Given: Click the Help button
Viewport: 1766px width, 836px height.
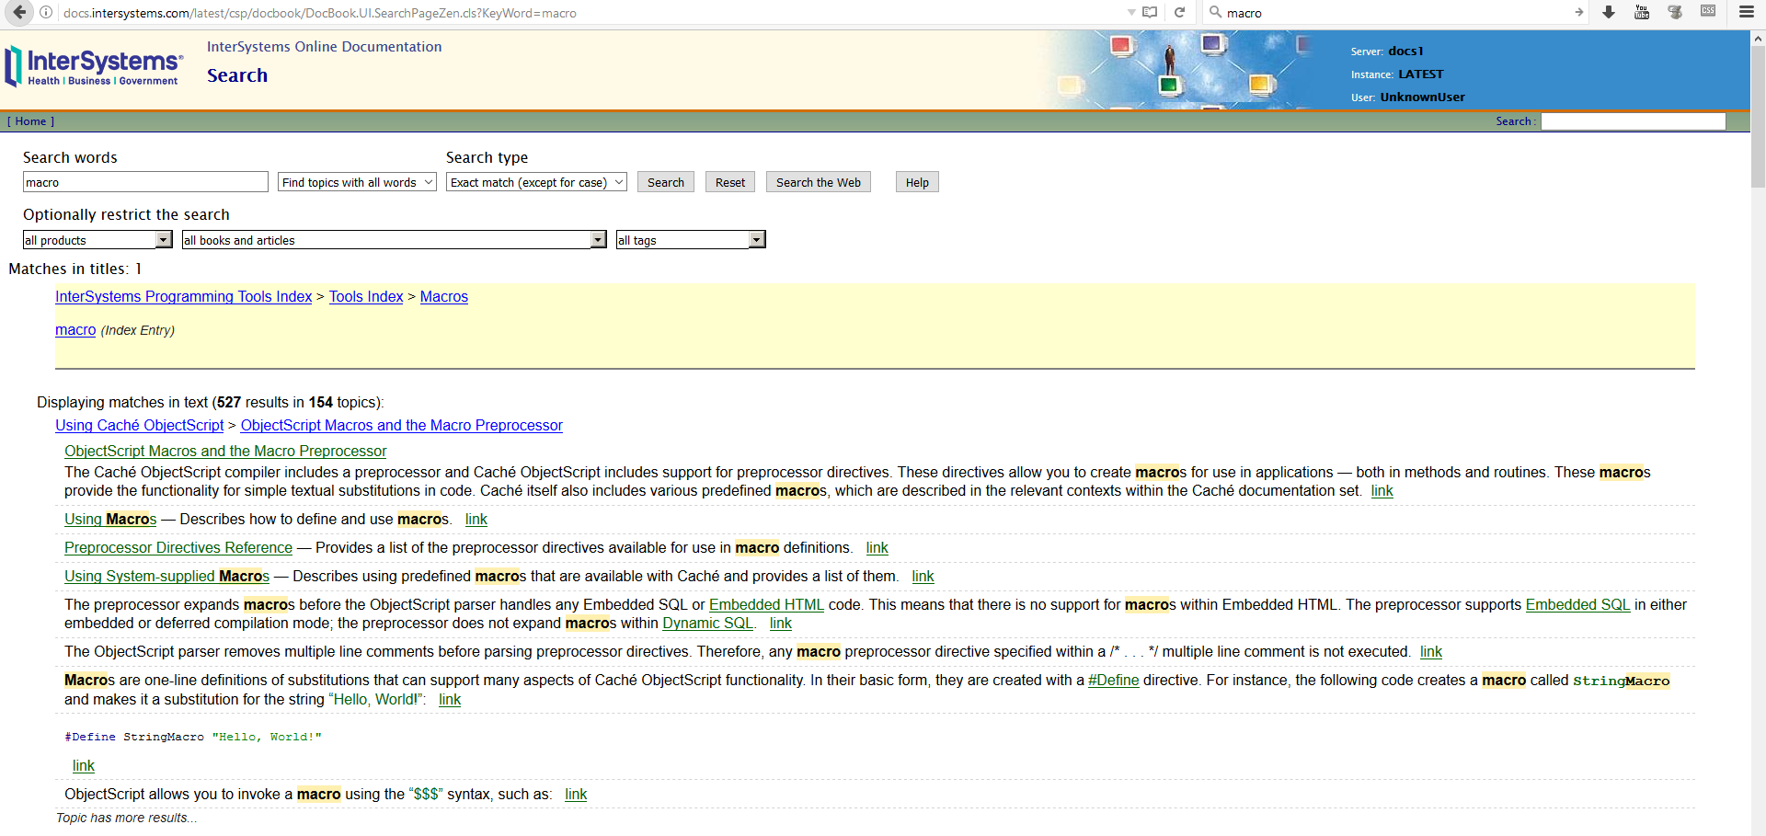Looking at the screenshot, I should click(x=917, y=182).
